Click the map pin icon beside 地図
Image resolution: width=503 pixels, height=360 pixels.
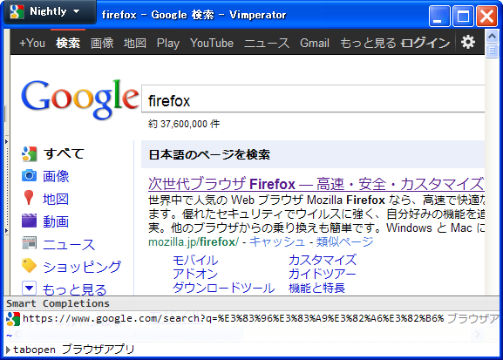pos(29,197)
